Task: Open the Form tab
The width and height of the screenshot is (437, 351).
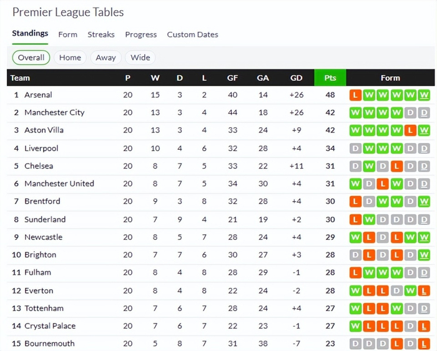Action: (x=67, y=34)
